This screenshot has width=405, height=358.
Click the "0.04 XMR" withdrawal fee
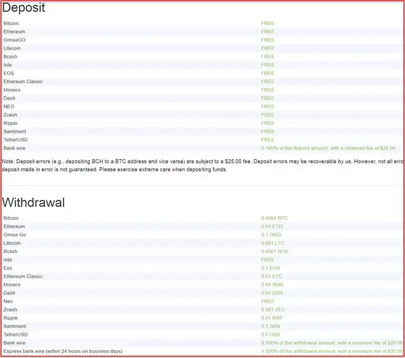pos(272,285)
